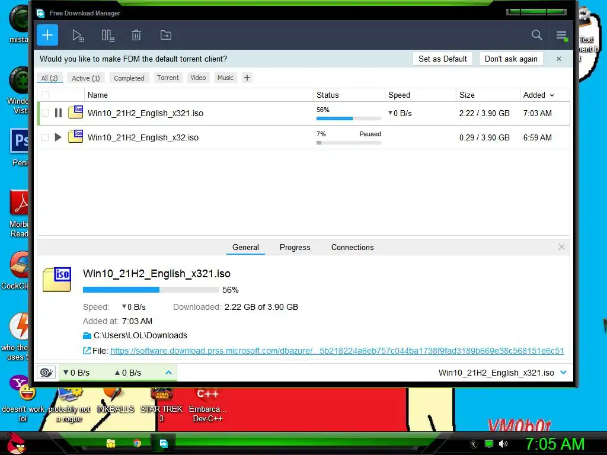Sort by Size column header
The image size is (607, 455).
(467, 95)
